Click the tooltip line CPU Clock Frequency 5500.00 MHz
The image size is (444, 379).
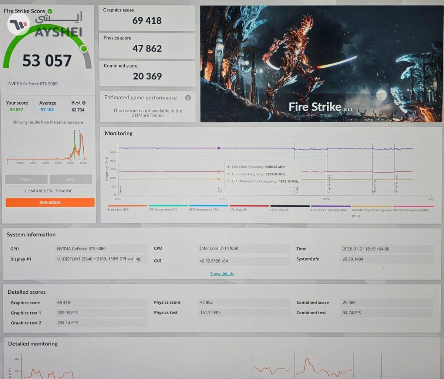coord(256,167)
